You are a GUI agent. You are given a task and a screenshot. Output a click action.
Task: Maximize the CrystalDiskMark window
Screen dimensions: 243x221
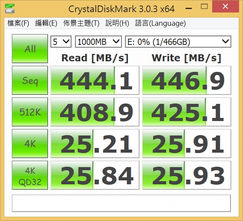204,7
